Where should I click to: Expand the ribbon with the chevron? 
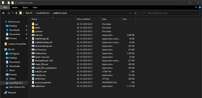(x=196, y=8)
